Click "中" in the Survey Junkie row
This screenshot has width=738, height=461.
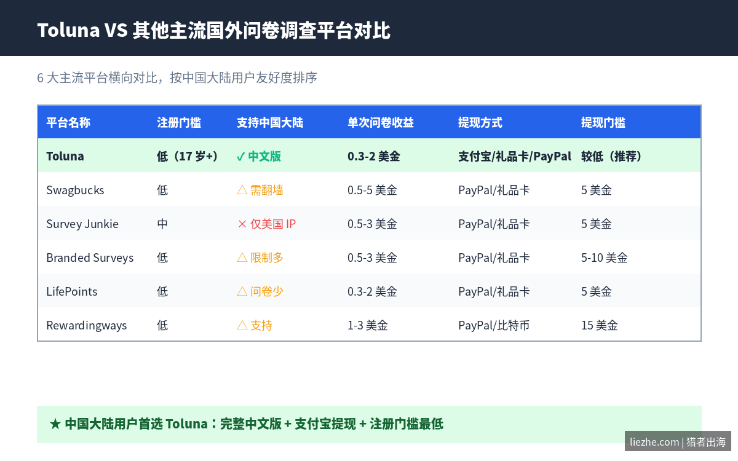click(x=162, y=224)
